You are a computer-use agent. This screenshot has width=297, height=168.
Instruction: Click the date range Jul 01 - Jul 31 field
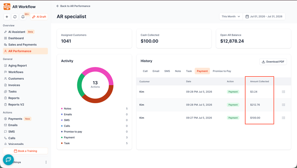pos(264,17)
